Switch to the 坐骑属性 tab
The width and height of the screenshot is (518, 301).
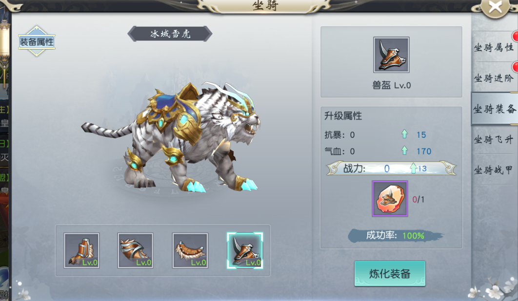(x=494, y=48)
